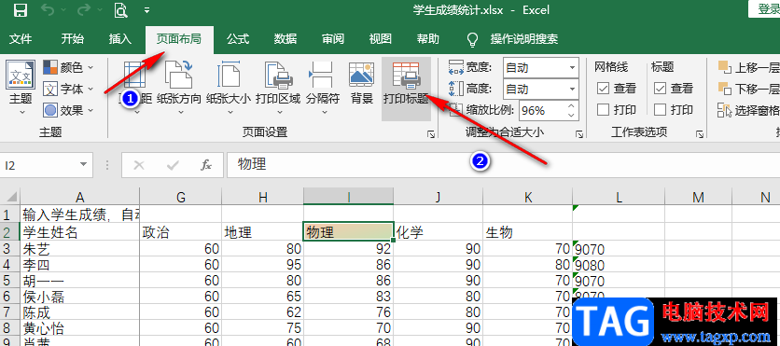Viewport: 780px width, 346px height.
Task: Click the lightbulb icon beside search
Action: click(473, 39)
